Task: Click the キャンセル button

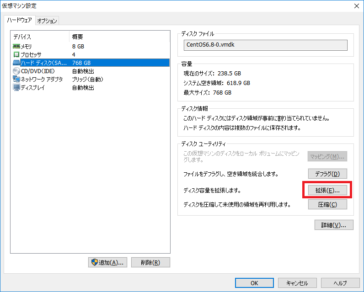Action: [297, 283]
